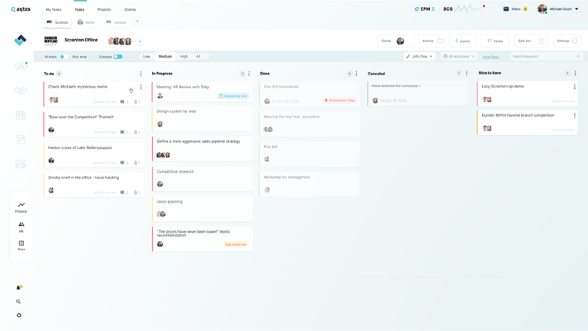
Task: Switch to Scranton workspace tab
Action: 58,23
